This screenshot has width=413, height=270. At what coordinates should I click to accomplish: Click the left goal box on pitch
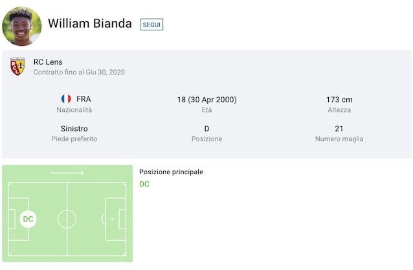tap(12, 219)
